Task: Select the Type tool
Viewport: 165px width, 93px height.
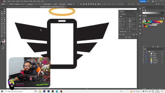Action: click(2, 16)
